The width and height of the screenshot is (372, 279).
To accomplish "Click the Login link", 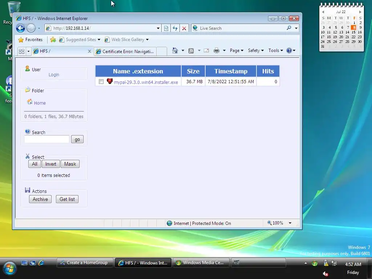I will click(54, 75).
